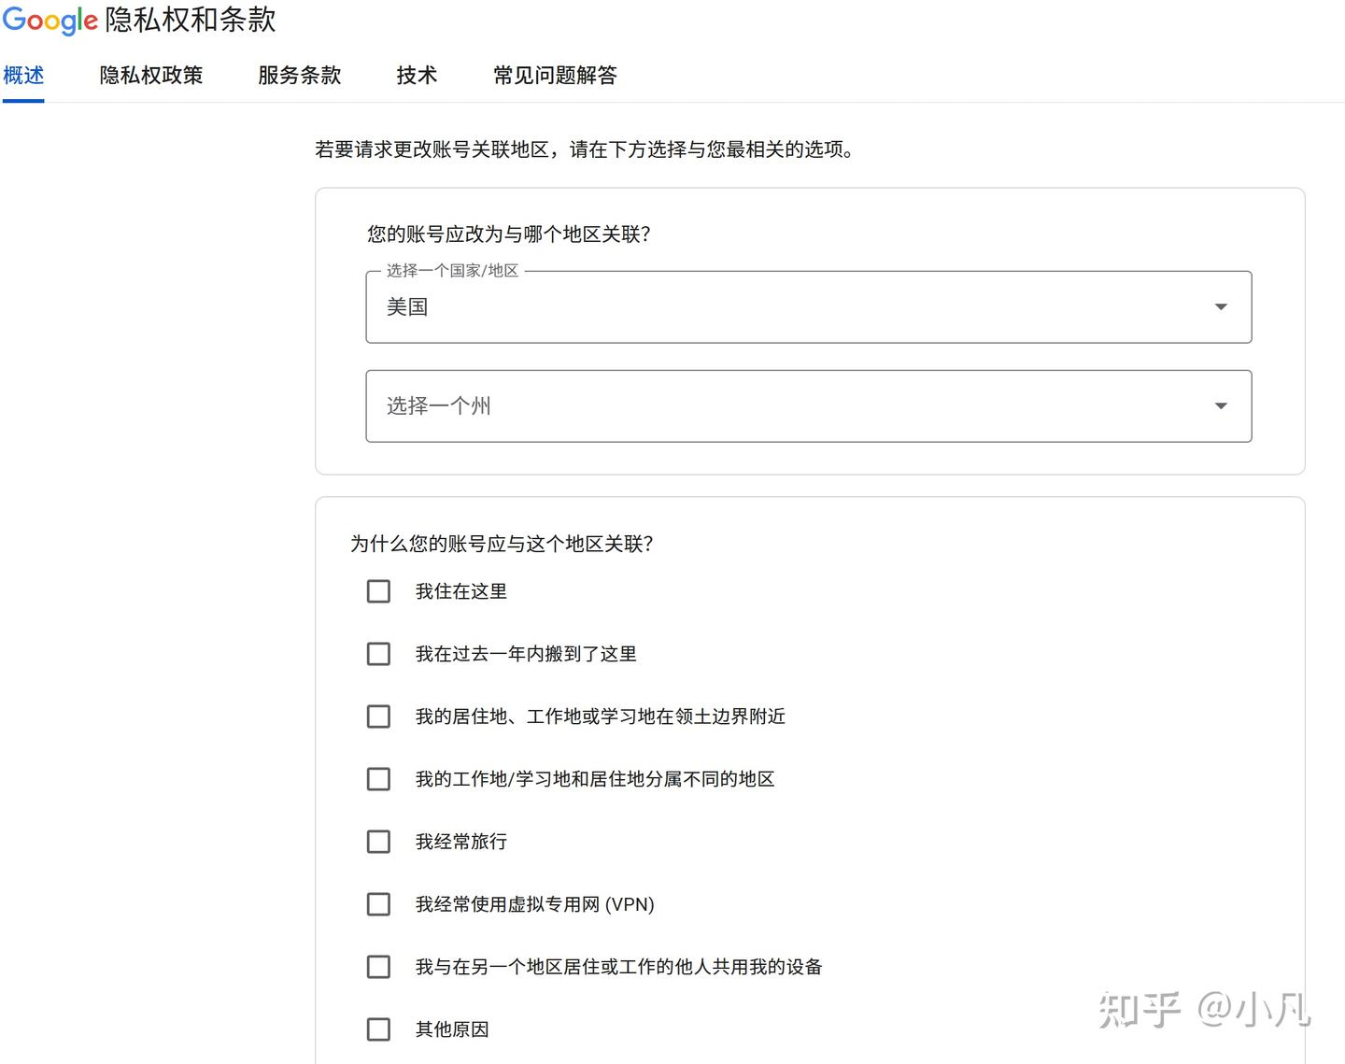This screenshot has width=1345, height=1064.
Task: Select checkbox for 领土边界附近 option
Action: pyautogui.click(x=378, y=716)
